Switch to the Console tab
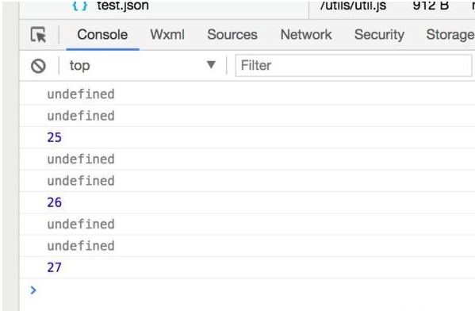475x311 pixels. pos(102,35)
